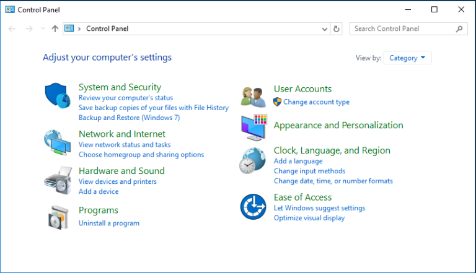The image size is (476, 273).
Task: Open View devices and printers
Action: click(118, 181)
